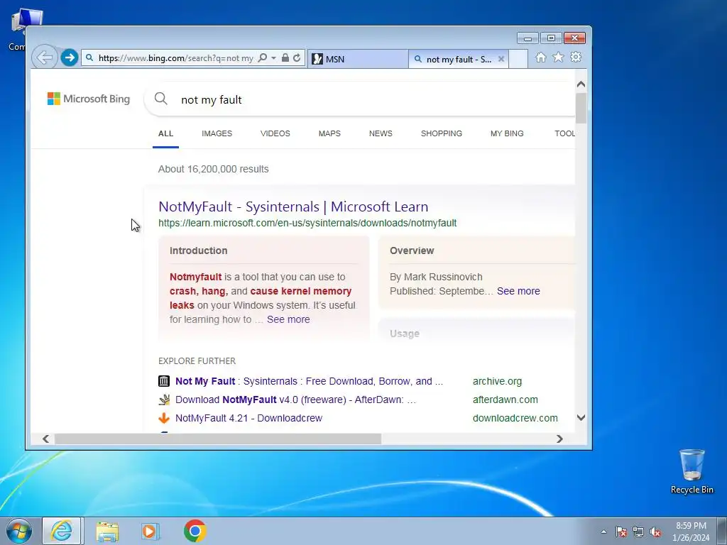Click the search magnifier in address bar
Screen dimensions: 727x545
tap(263, 58)
